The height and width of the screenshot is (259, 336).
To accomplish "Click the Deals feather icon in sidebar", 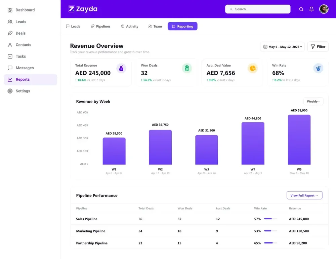I will [x=10, y=33].
